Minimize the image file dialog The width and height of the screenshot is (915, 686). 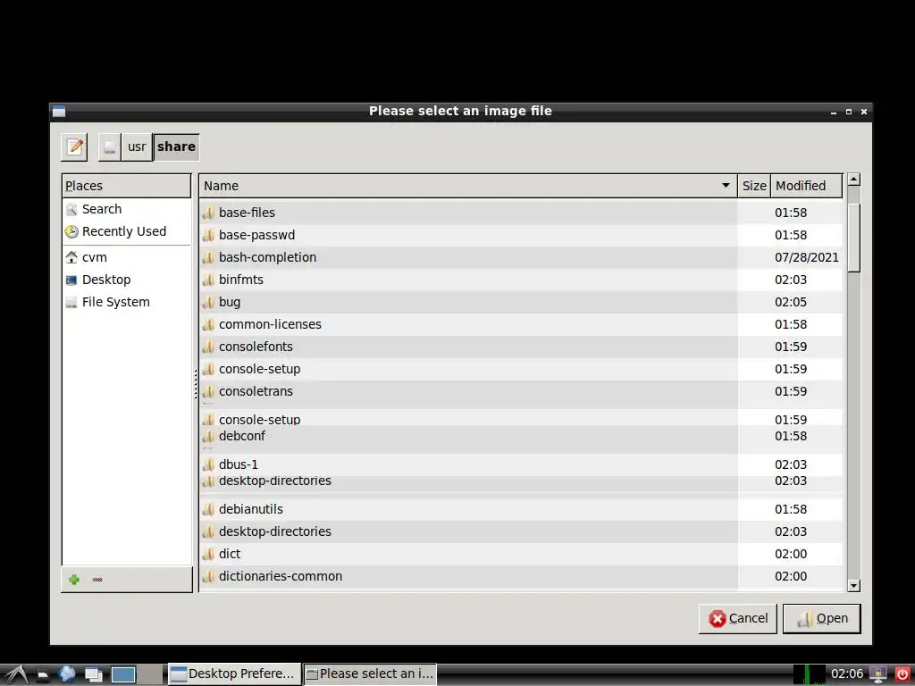(834, 112)
